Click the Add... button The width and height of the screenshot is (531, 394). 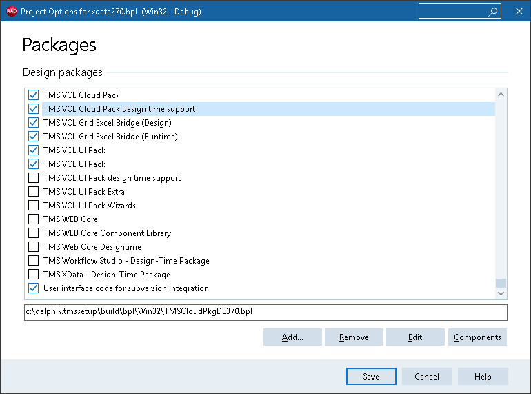pyautogui.click(x=292, y=337)
